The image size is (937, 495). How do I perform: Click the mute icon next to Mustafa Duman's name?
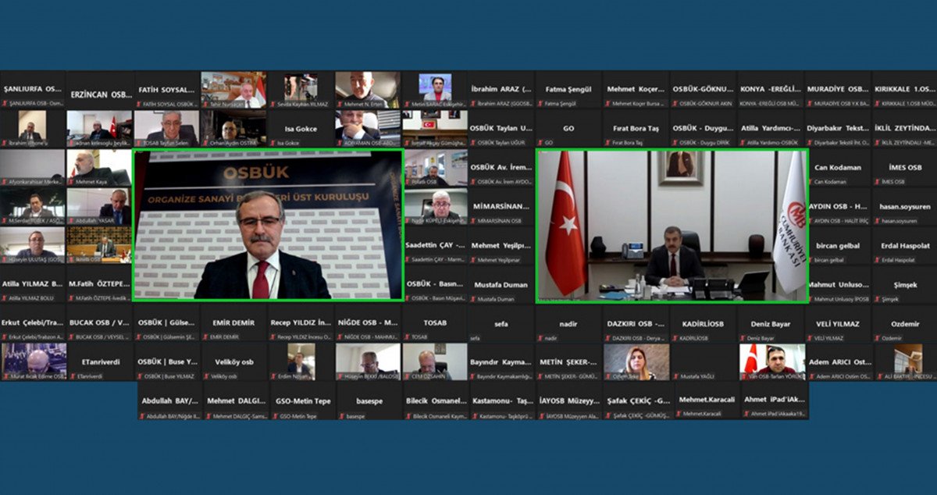tap(472, 299)
